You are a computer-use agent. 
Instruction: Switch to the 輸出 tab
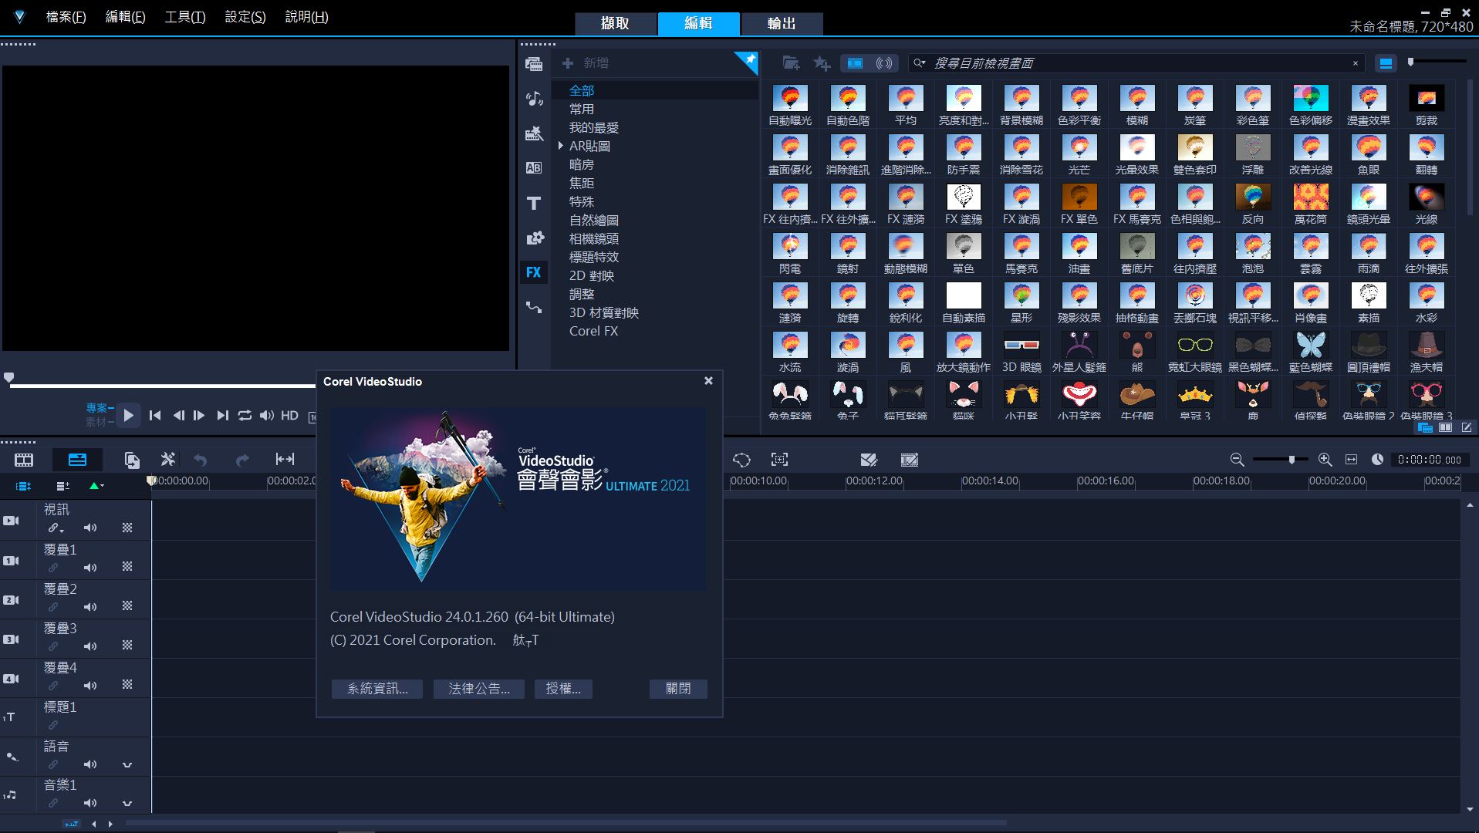click(x=782, y=23)
